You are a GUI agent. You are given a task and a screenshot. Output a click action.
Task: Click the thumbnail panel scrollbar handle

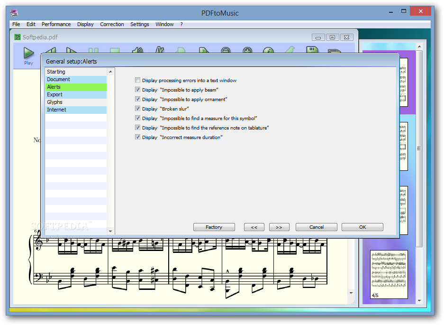point(419,149)
